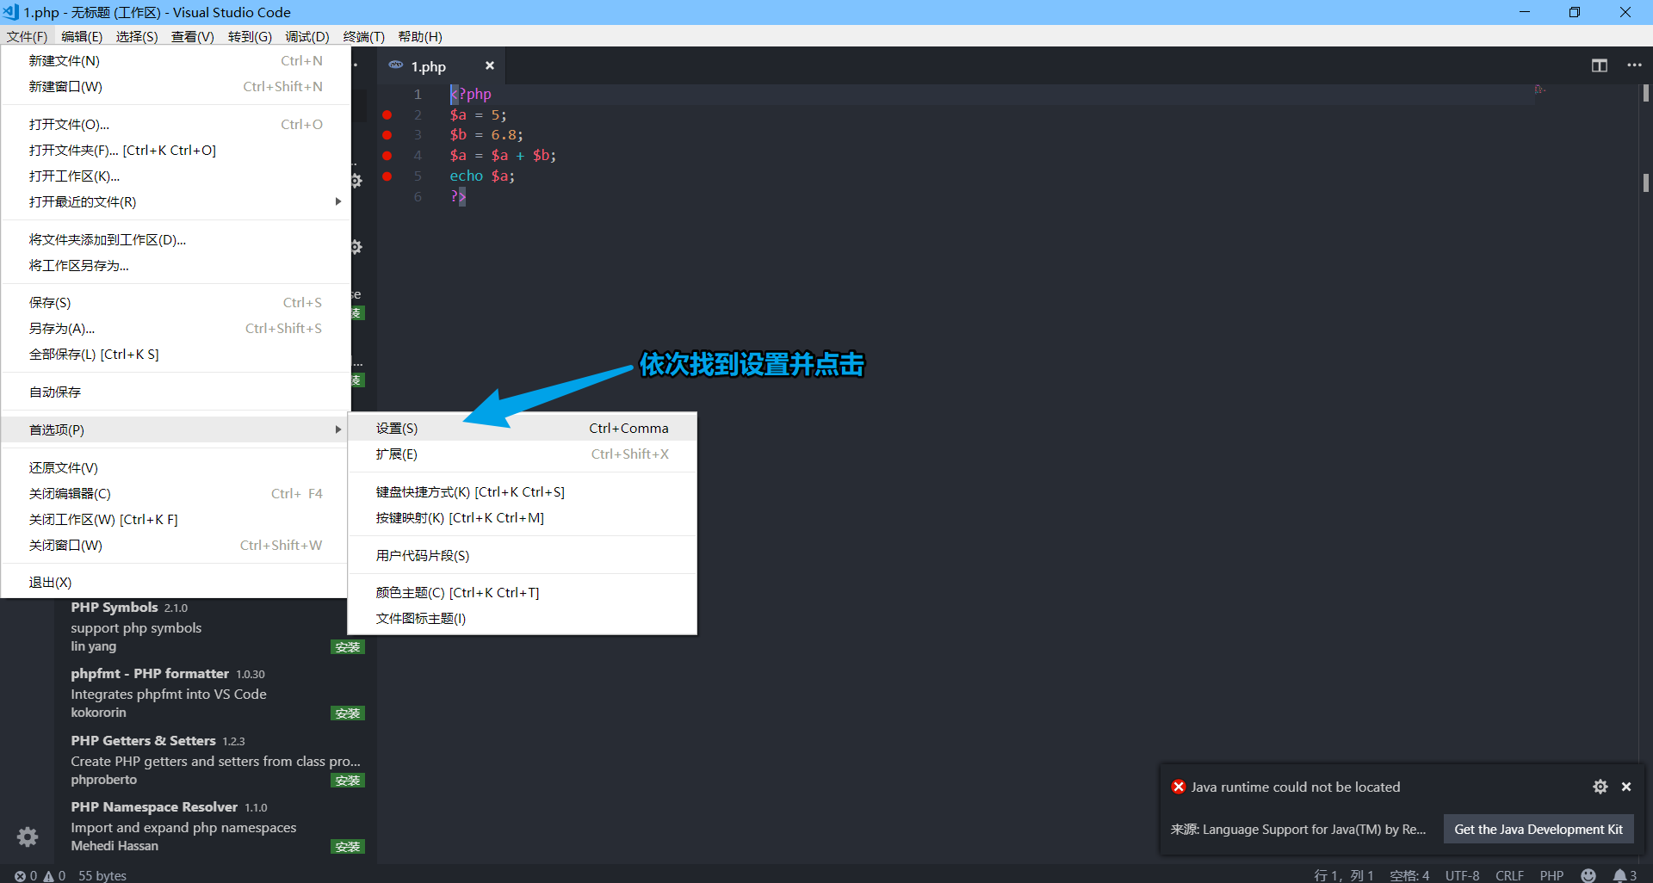Install the phpfmt PHP formatter extension
This screenshot has height=883, width=1653.
pos(348,713)
